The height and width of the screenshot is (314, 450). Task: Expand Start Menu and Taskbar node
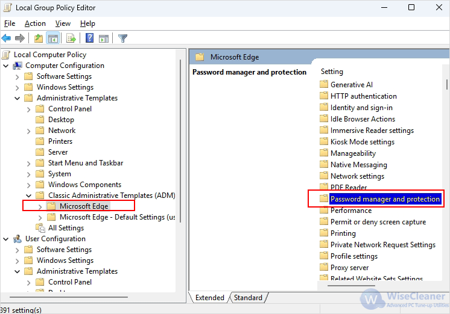[x=29, y=164]
